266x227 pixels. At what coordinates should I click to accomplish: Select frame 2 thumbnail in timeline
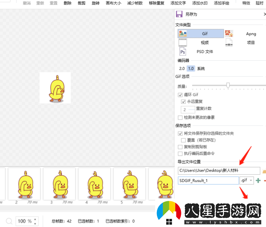(24, 184)
